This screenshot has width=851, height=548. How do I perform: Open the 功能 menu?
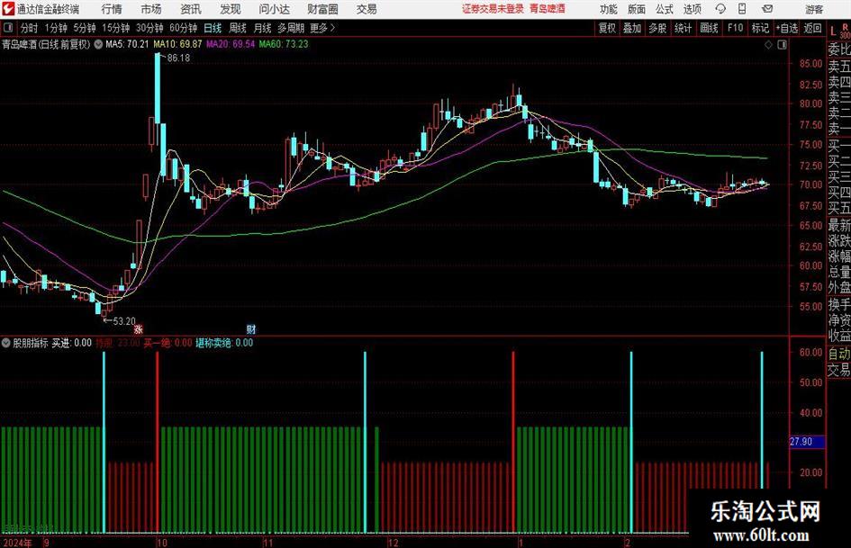(x=609, y=9)
